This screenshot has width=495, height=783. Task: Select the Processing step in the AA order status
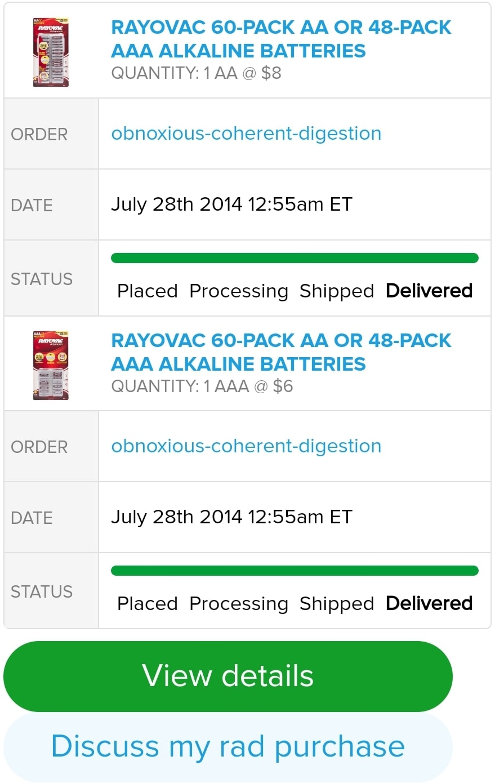238,291
